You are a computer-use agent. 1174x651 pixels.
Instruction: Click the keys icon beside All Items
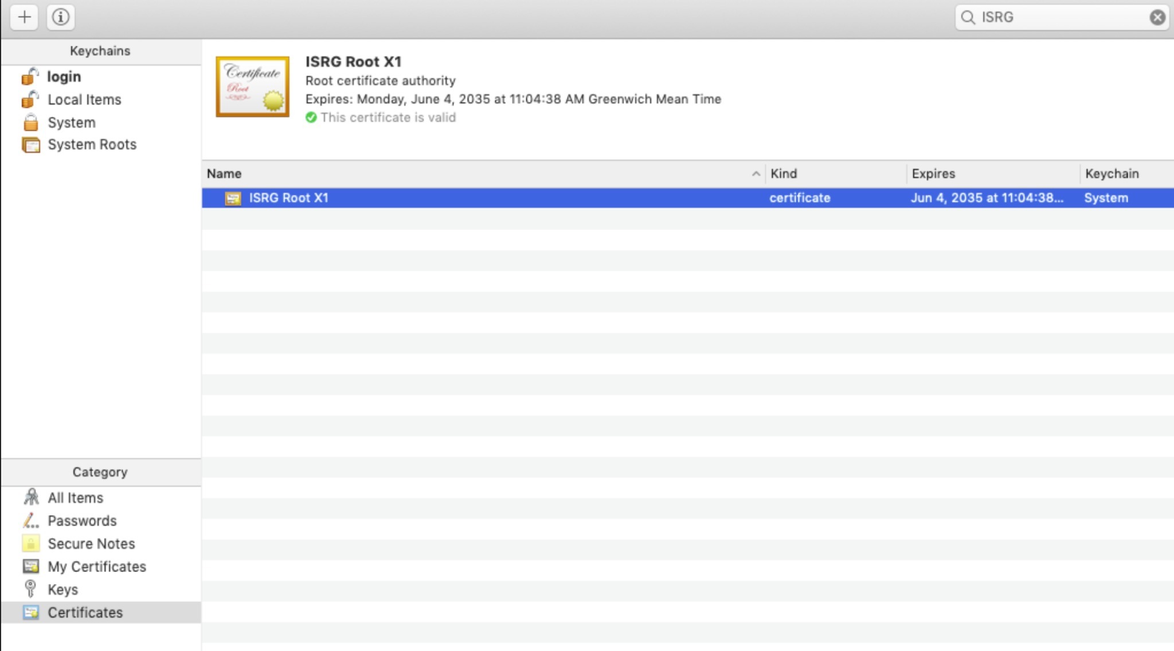(31, 497)
